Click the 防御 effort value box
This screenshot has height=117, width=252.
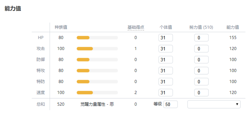[201, 60]
